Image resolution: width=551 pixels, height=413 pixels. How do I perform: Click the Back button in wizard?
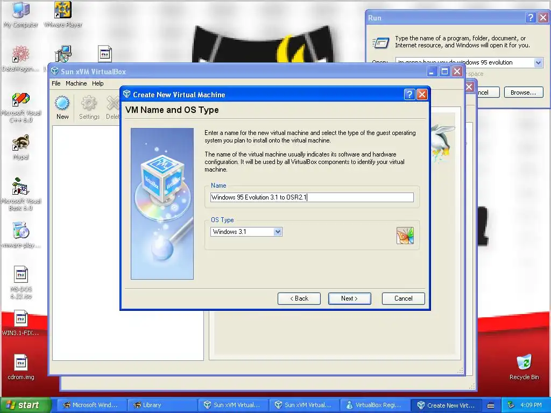299,298
